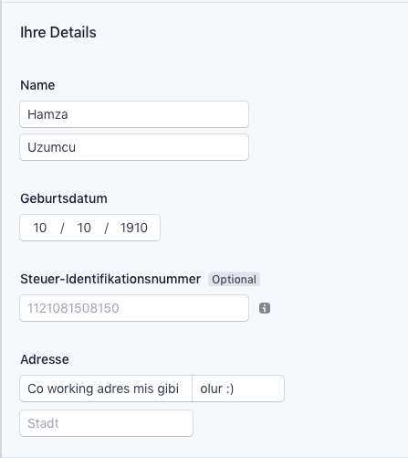Click the gray vertical bar on left edge

(x=1, y=229)
